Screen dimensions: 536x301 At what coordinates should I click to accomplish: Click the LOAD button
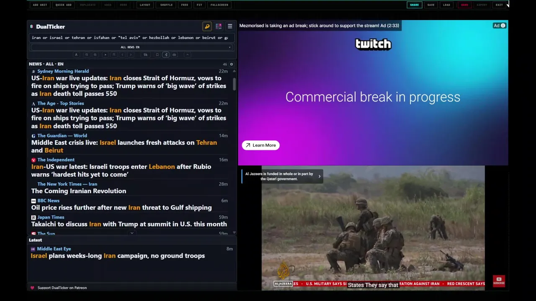click(446, 5)
